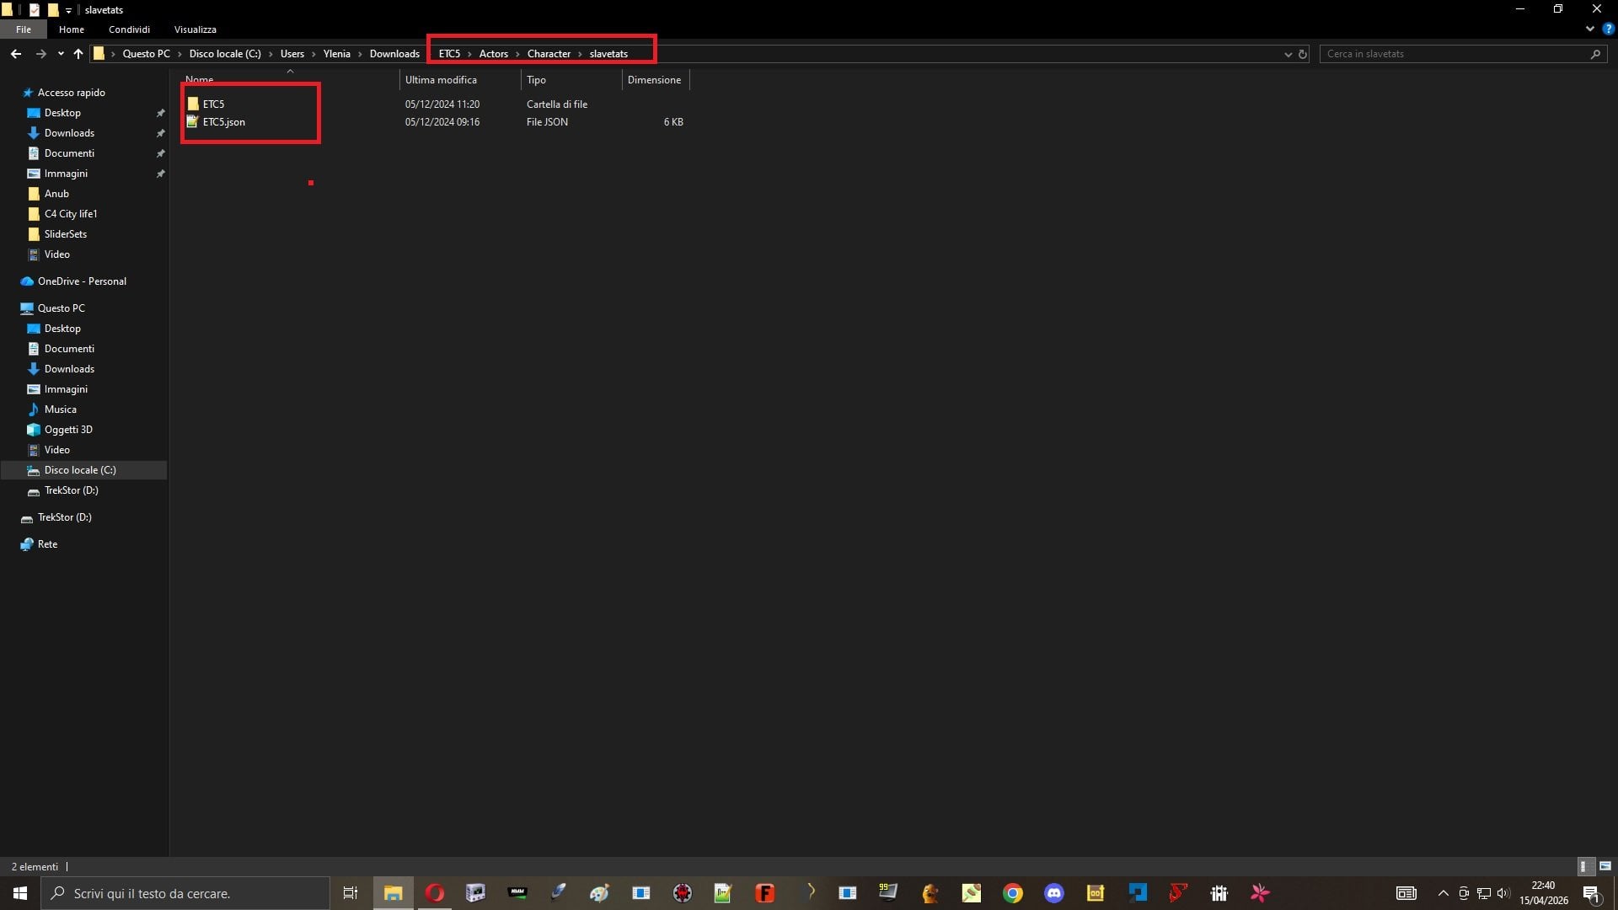Image resolution: width=1618 pixels, height=910 pixels.
Task: Open the Home ribbon tab
Action: pyautogui.click(x=72, y=29)
